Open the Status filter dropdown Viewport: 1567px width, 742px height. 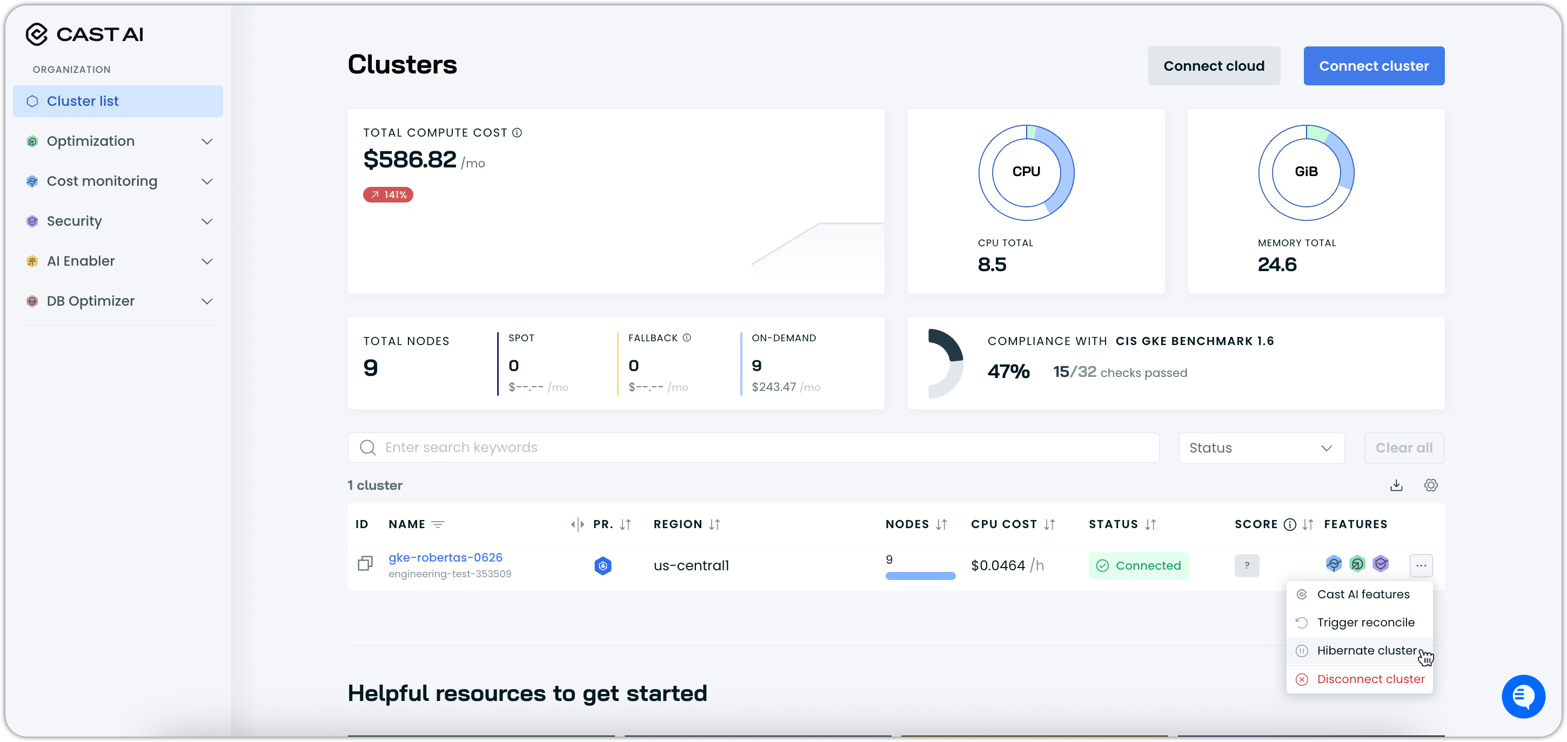(x=1261, y=448)
